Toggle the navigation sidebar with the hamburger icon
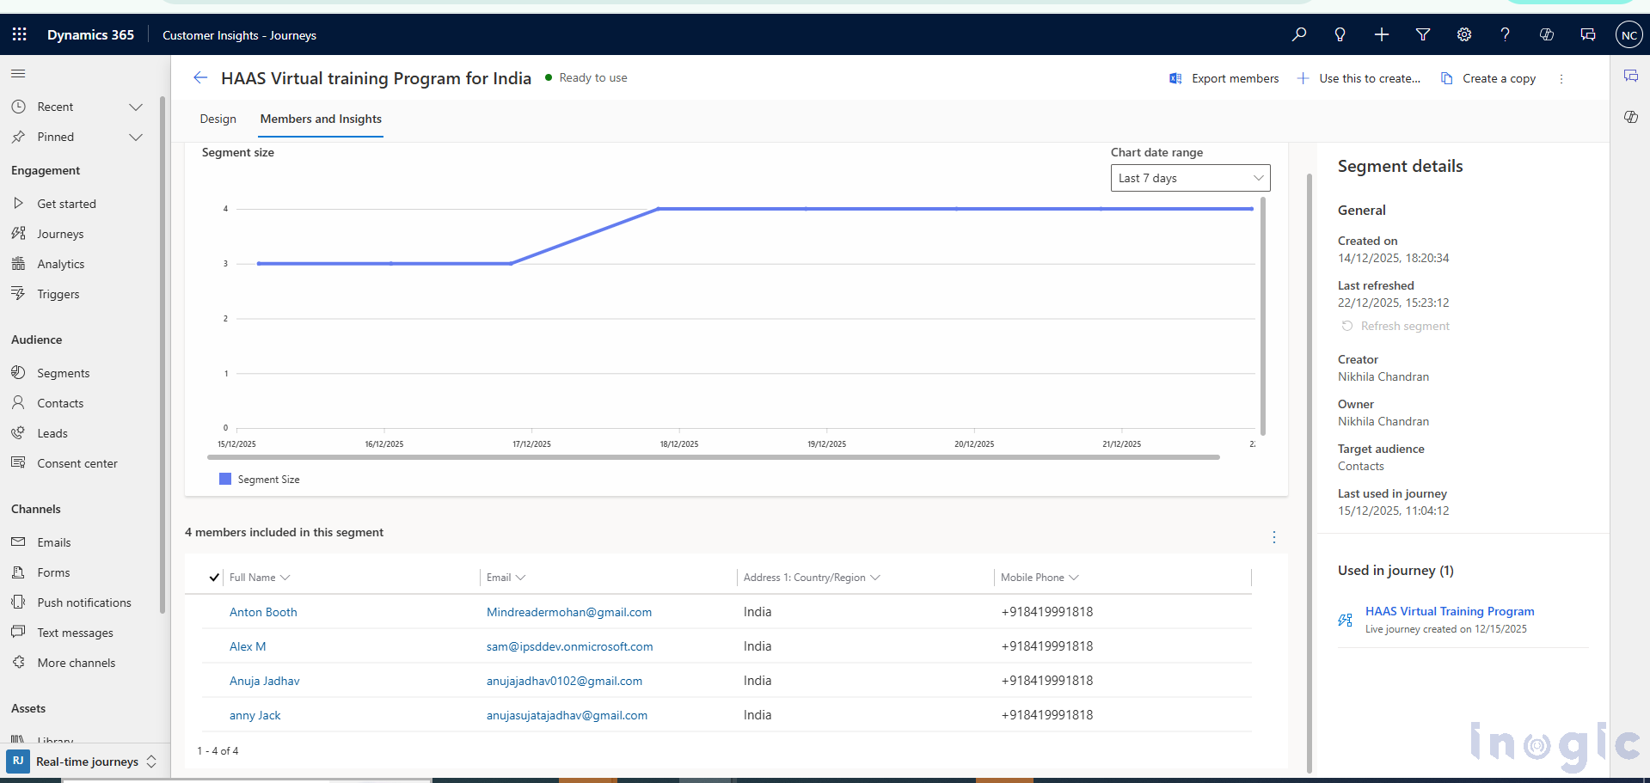1650x783 pixels. (17, 73)
